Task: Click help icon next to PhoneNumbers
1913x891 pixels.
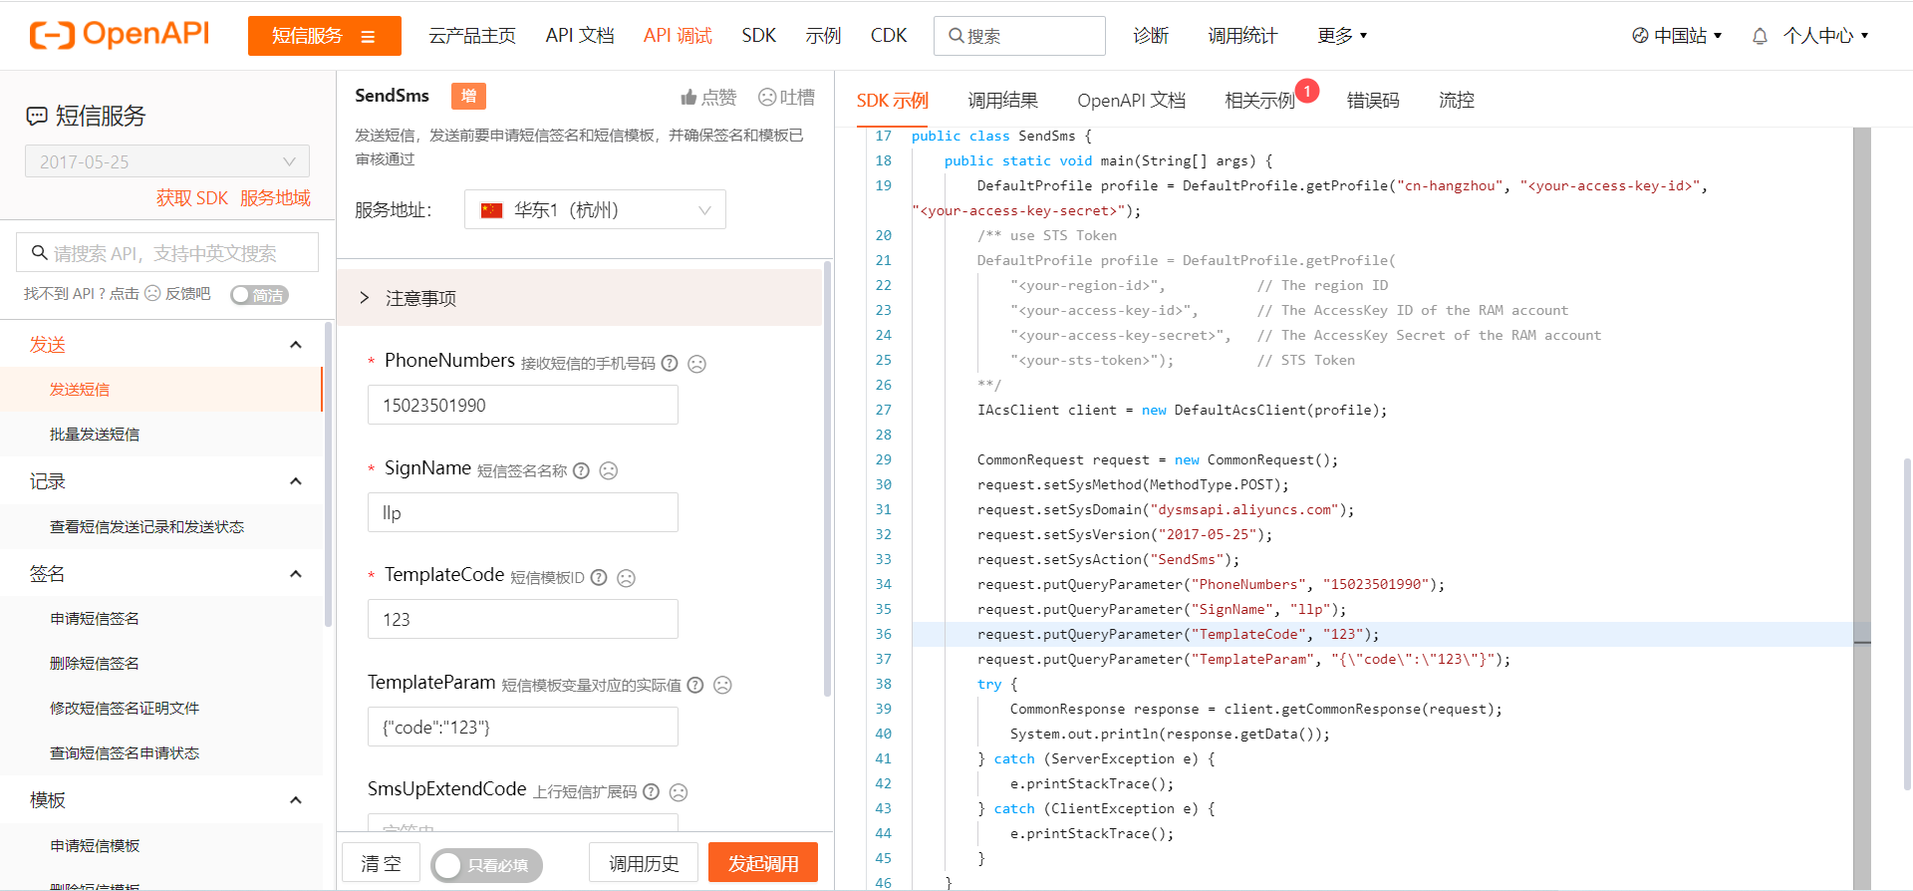Action: click(670, 364)
